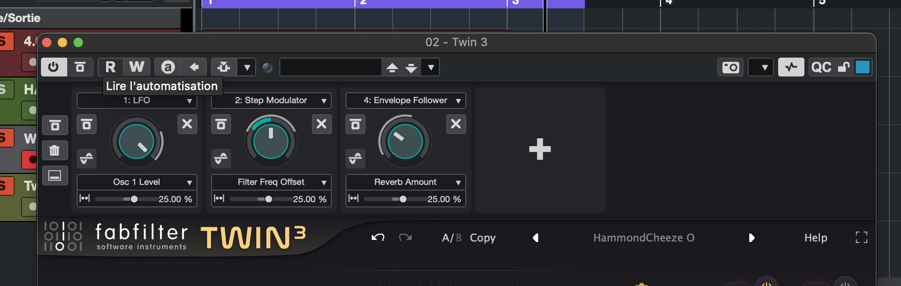Screen dimensions: 901x286
Task: Open the side-chain routing dropdown arrow
Action: click(x=247, y=67)
